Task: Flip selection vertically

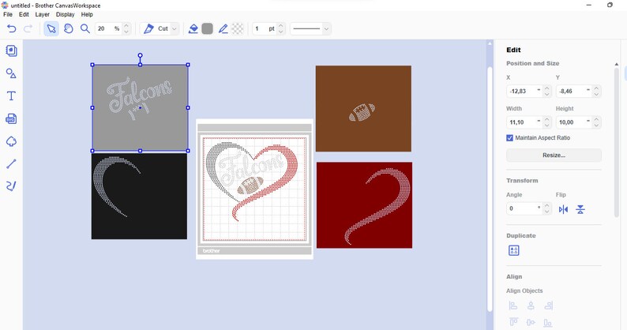Action: 580,209
